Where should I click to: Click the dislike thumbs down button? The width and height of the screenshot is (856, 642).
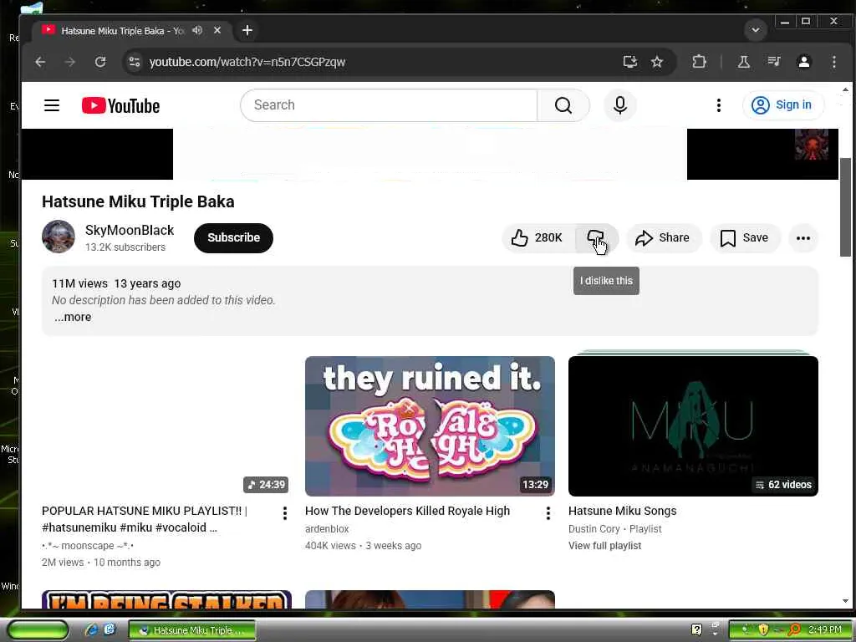(595, 237)
